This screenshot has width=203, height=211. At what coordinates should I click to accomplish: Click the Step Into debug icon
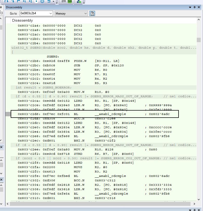point(13,1)
